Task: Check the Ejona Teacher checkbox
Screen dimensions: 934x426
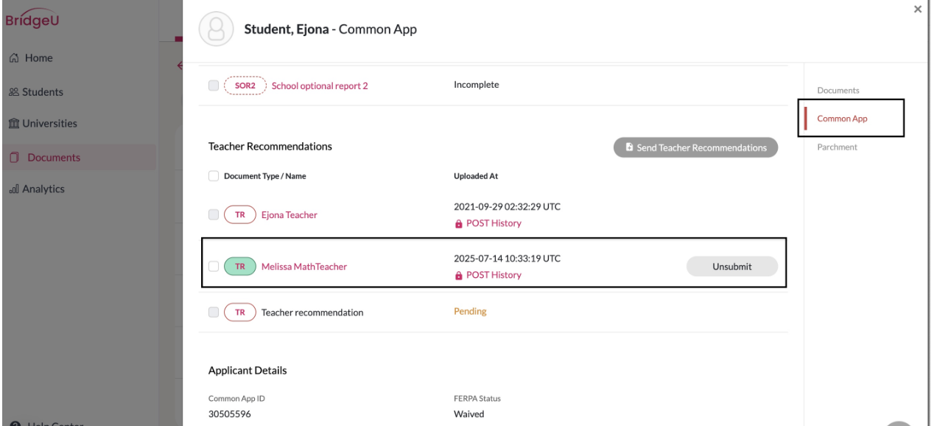Action: click(x=214, y=215)
